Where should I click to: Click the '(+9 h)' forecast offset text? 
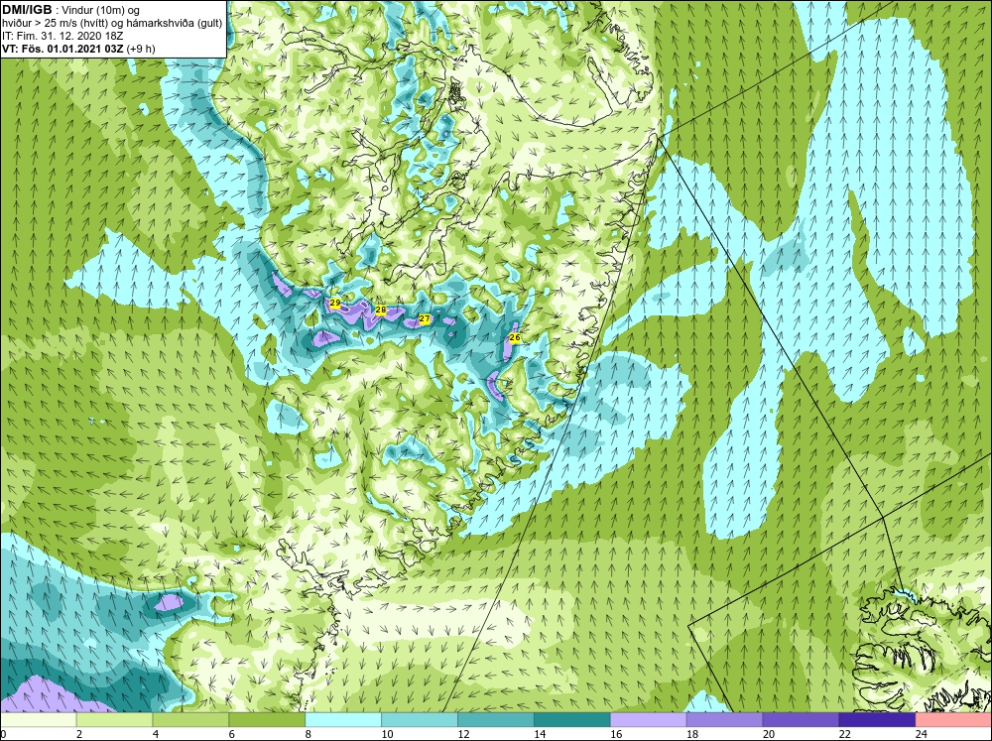(x=141, y=49)
